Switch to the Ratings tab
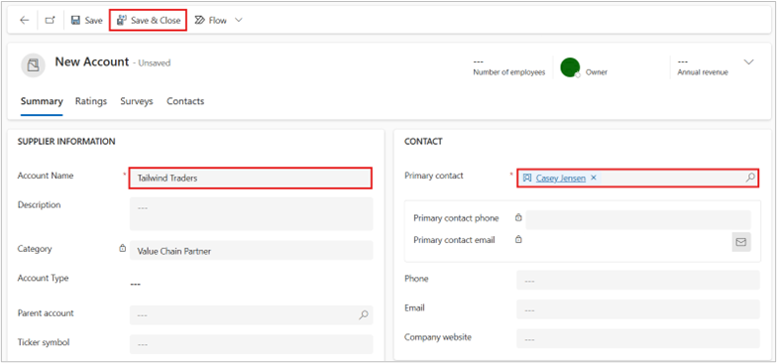Image resolution: width=777 pixels, height=363 pixels. 91,101
